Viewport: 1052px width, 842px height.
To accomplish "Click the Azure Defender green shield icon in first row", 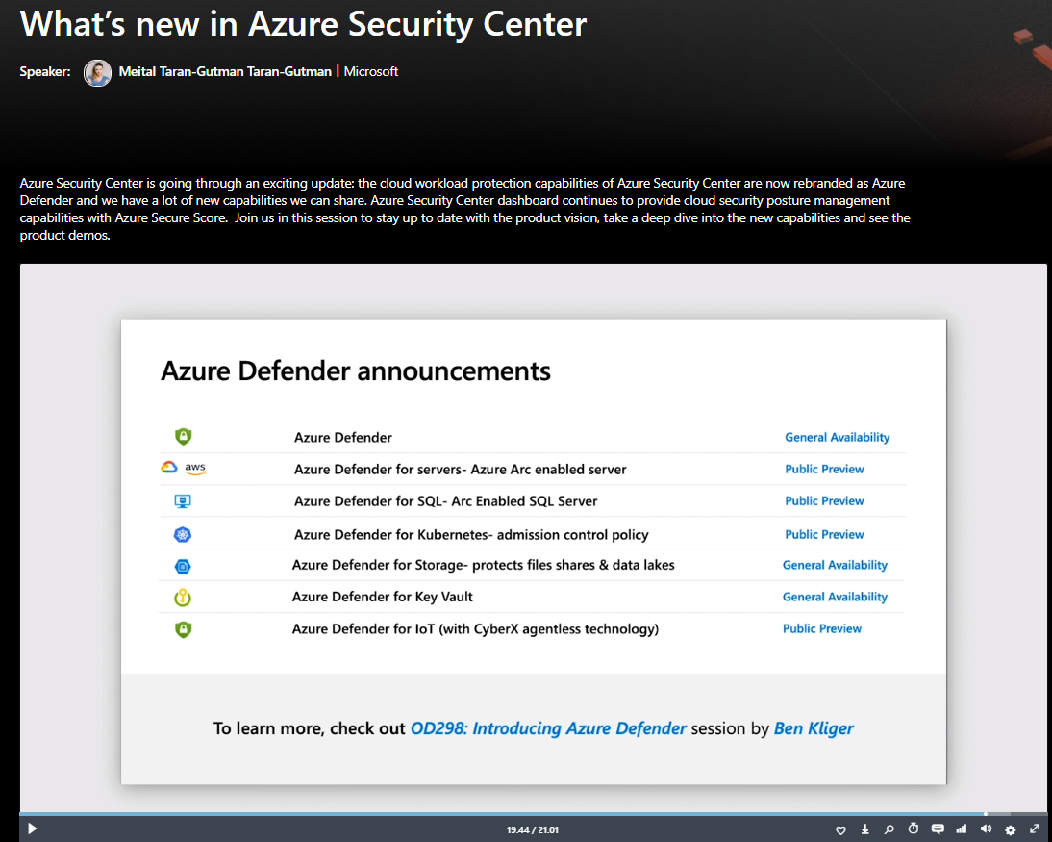I will (183, 437).
